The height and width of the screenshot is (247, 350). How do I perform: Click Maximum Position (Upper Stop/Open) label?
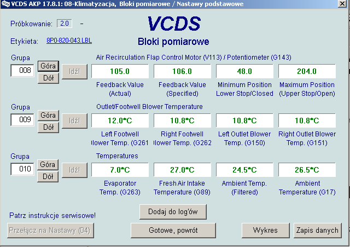(x=307, y=89)
